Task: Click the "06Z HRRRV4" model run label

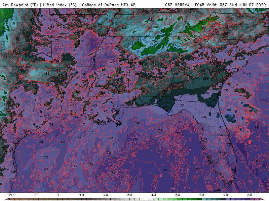Action: click(177, 5)
